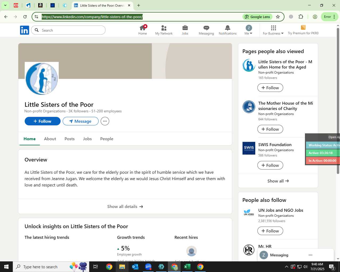Screen dimensions: 340x272
Task: Click the Working Status widget label
Action: (x=323, y=145)
